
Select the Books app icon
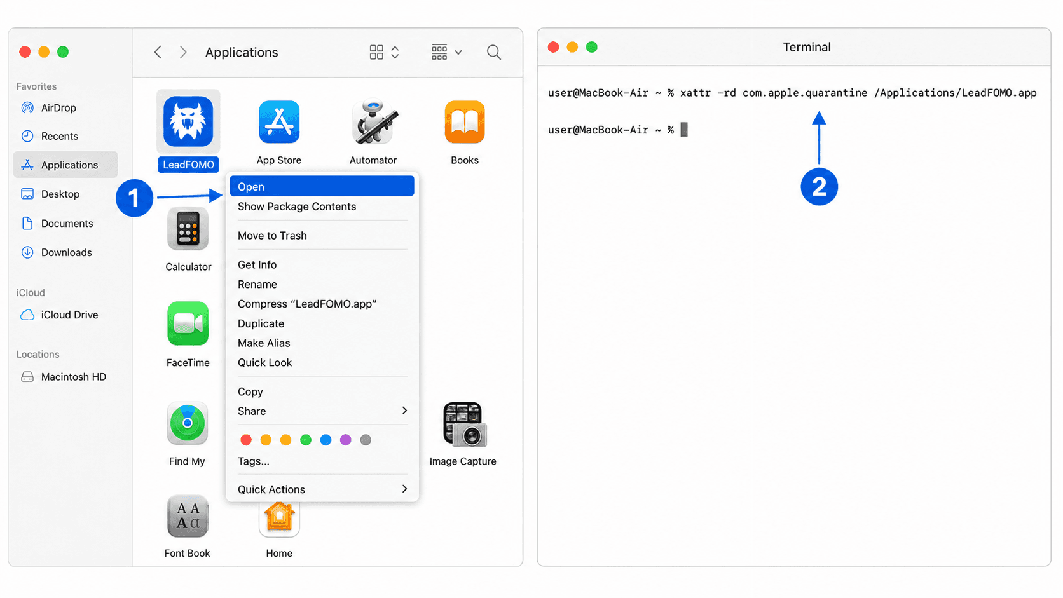[465, 122]
